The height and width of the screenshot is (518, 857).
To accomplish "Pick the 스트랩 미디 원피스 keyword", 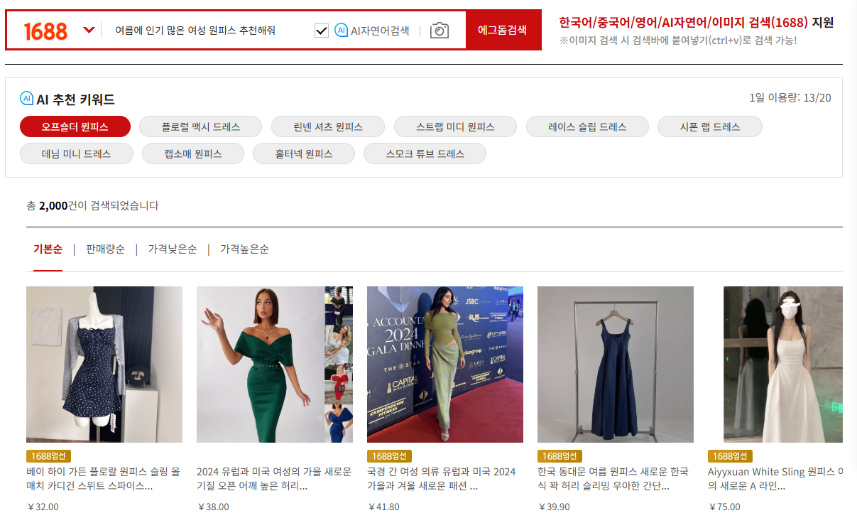I will 455,126.
